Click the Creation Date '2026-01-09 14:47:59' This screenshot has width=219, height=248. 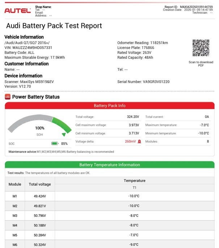click(198, 10)
